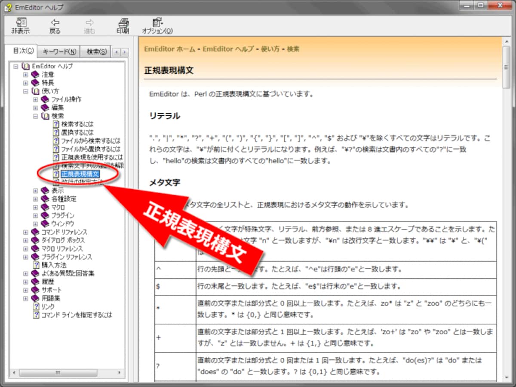The height and width of the screenshot is (387, 516).
Task: Click the content scrollbar up arrow
Action: pyautogui.click(x=507, y=42)
